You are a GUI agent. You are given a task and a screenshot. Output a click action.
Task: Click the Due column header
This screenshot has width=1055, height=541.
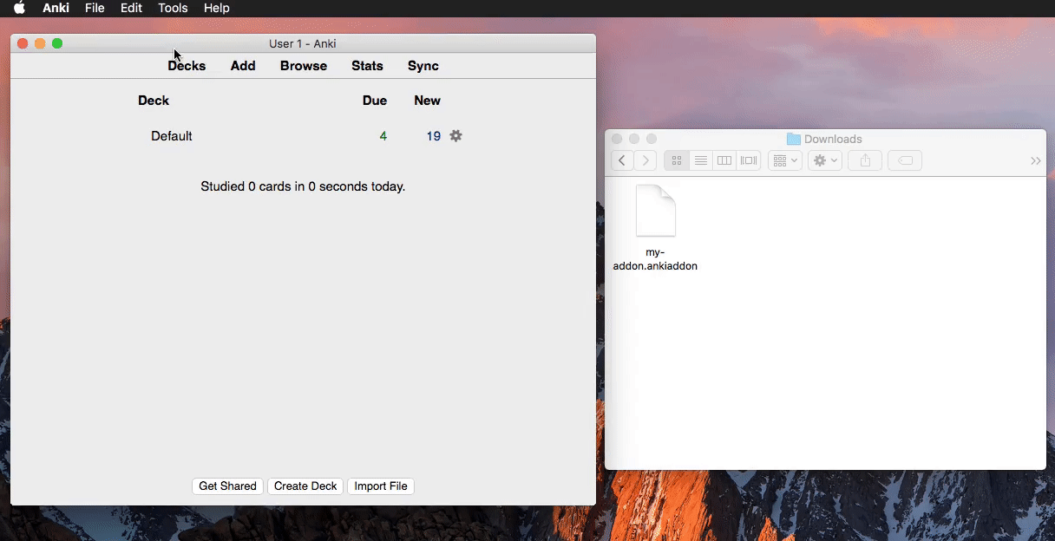point(375,101)
